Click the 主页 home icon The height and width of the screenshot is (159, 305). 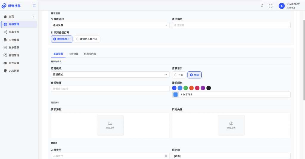coord(5,17)
